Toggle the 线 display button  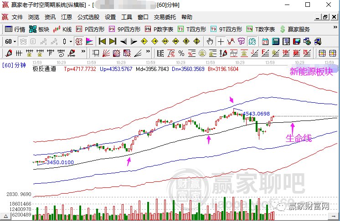click(252, 41)
